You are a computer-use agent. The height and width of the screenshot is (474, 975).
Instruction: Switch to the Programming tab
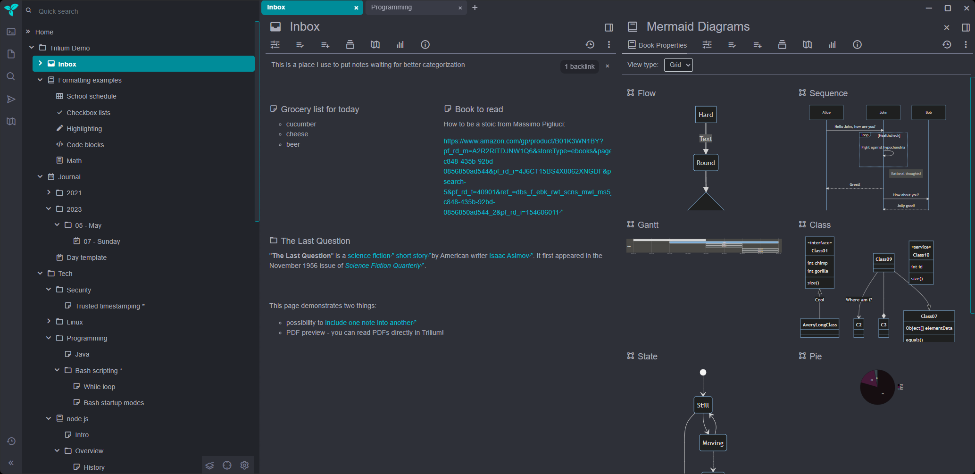tap(416, 8)
